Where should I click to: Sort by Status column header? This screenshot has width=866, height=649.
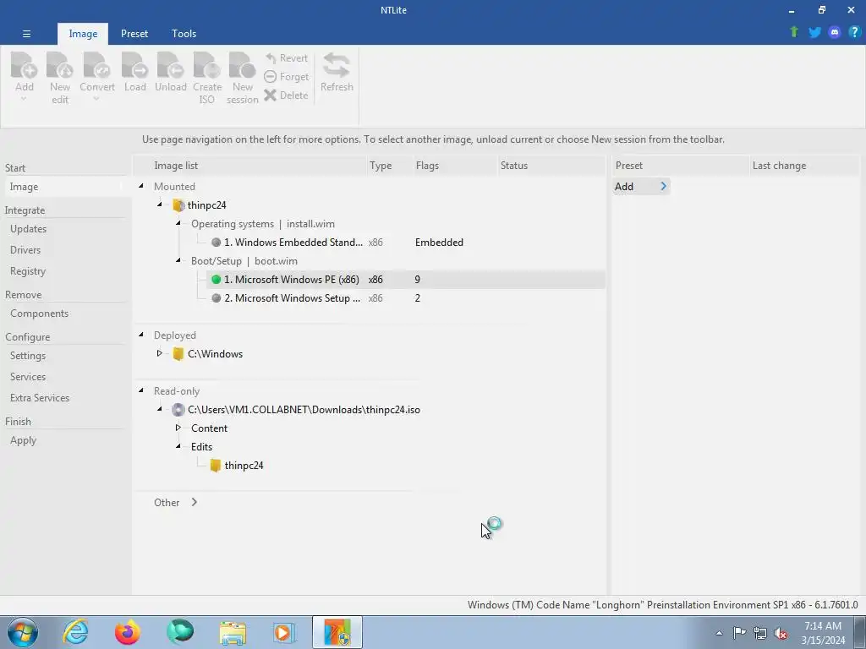coord(551,166)
